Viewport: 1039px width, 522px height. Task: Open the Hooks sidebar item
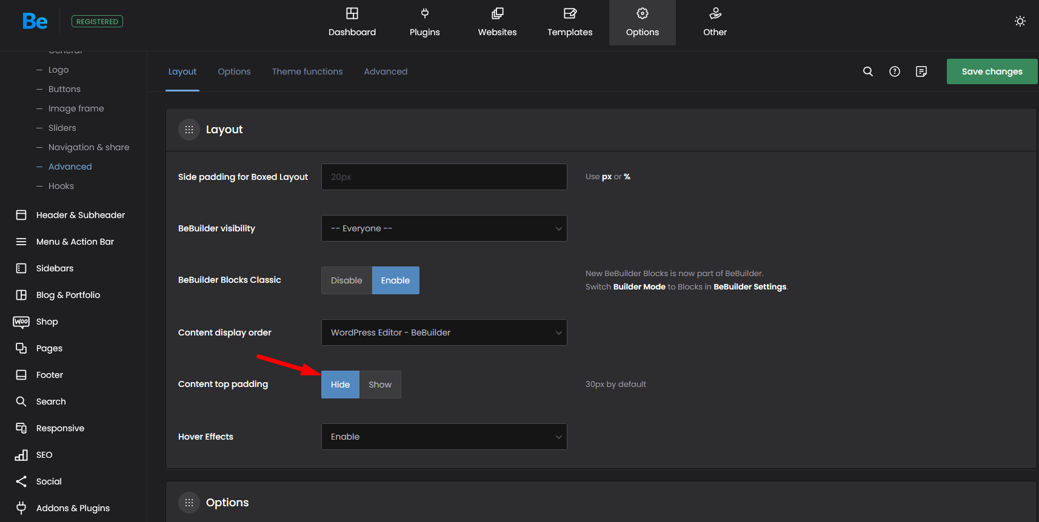click(x=61, y=186)
